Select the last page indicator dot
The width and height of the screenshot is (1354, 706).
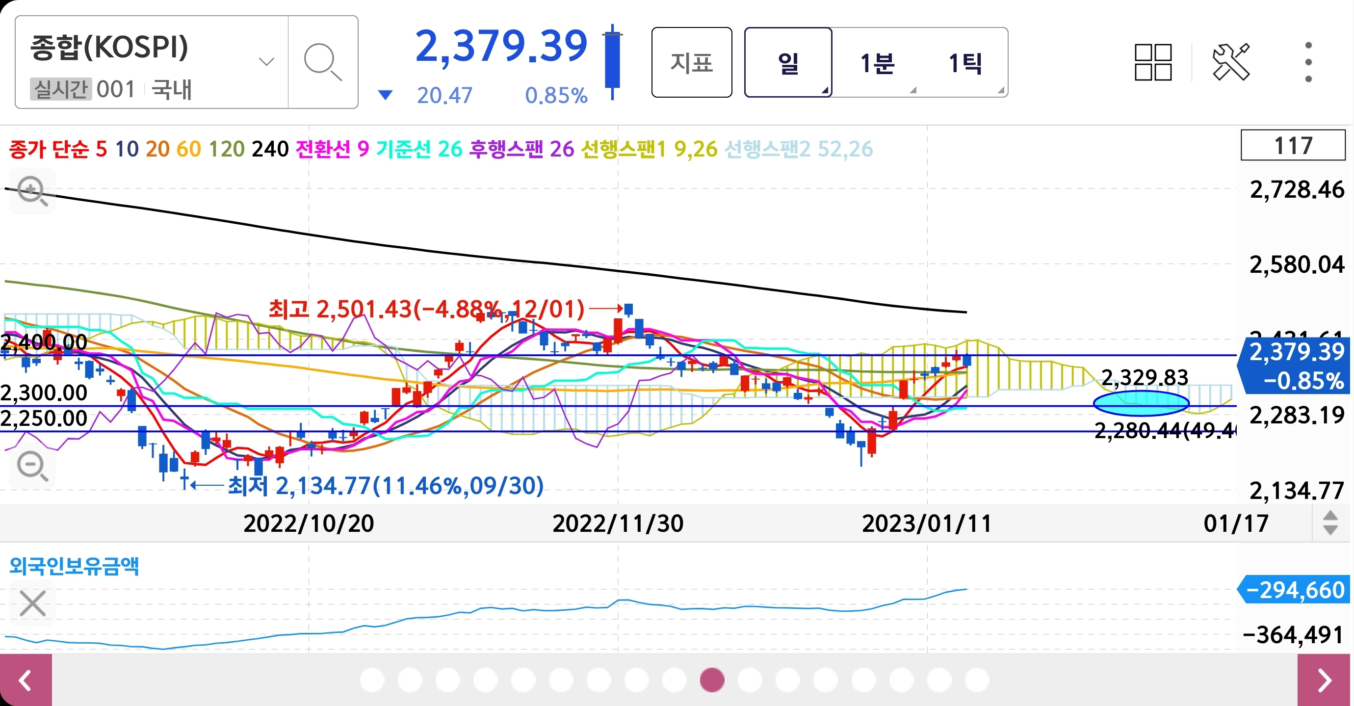[x=977, y=680]
